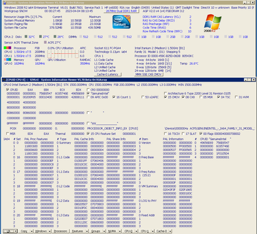The height and width of the screenshot is (234, 257).
Task: Click the Cache-0 Latency button
Action: tap(107, 75)
